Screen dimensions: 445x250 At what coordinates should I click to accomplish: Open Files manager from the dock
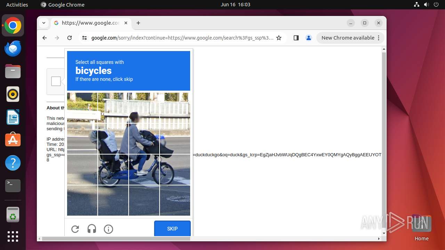point(13,72)
